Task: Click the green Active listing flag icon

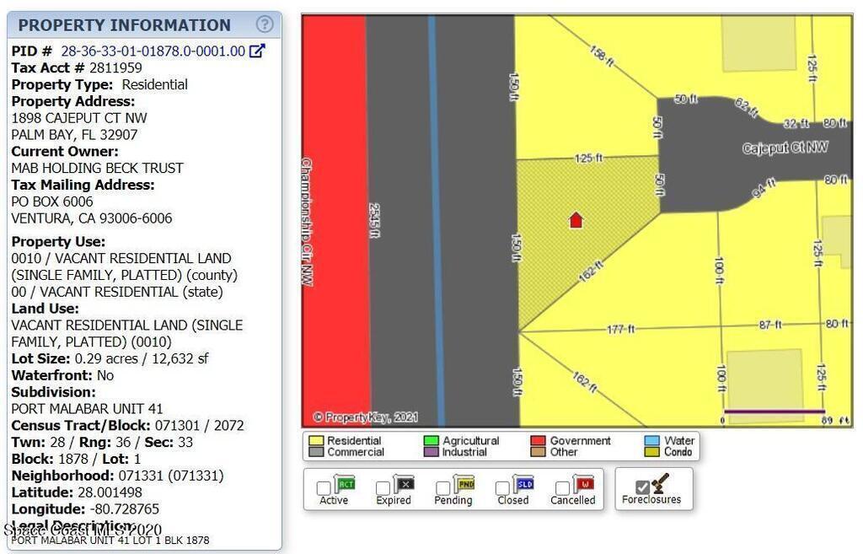Action: pyautogui.click(x=345, y=484)
